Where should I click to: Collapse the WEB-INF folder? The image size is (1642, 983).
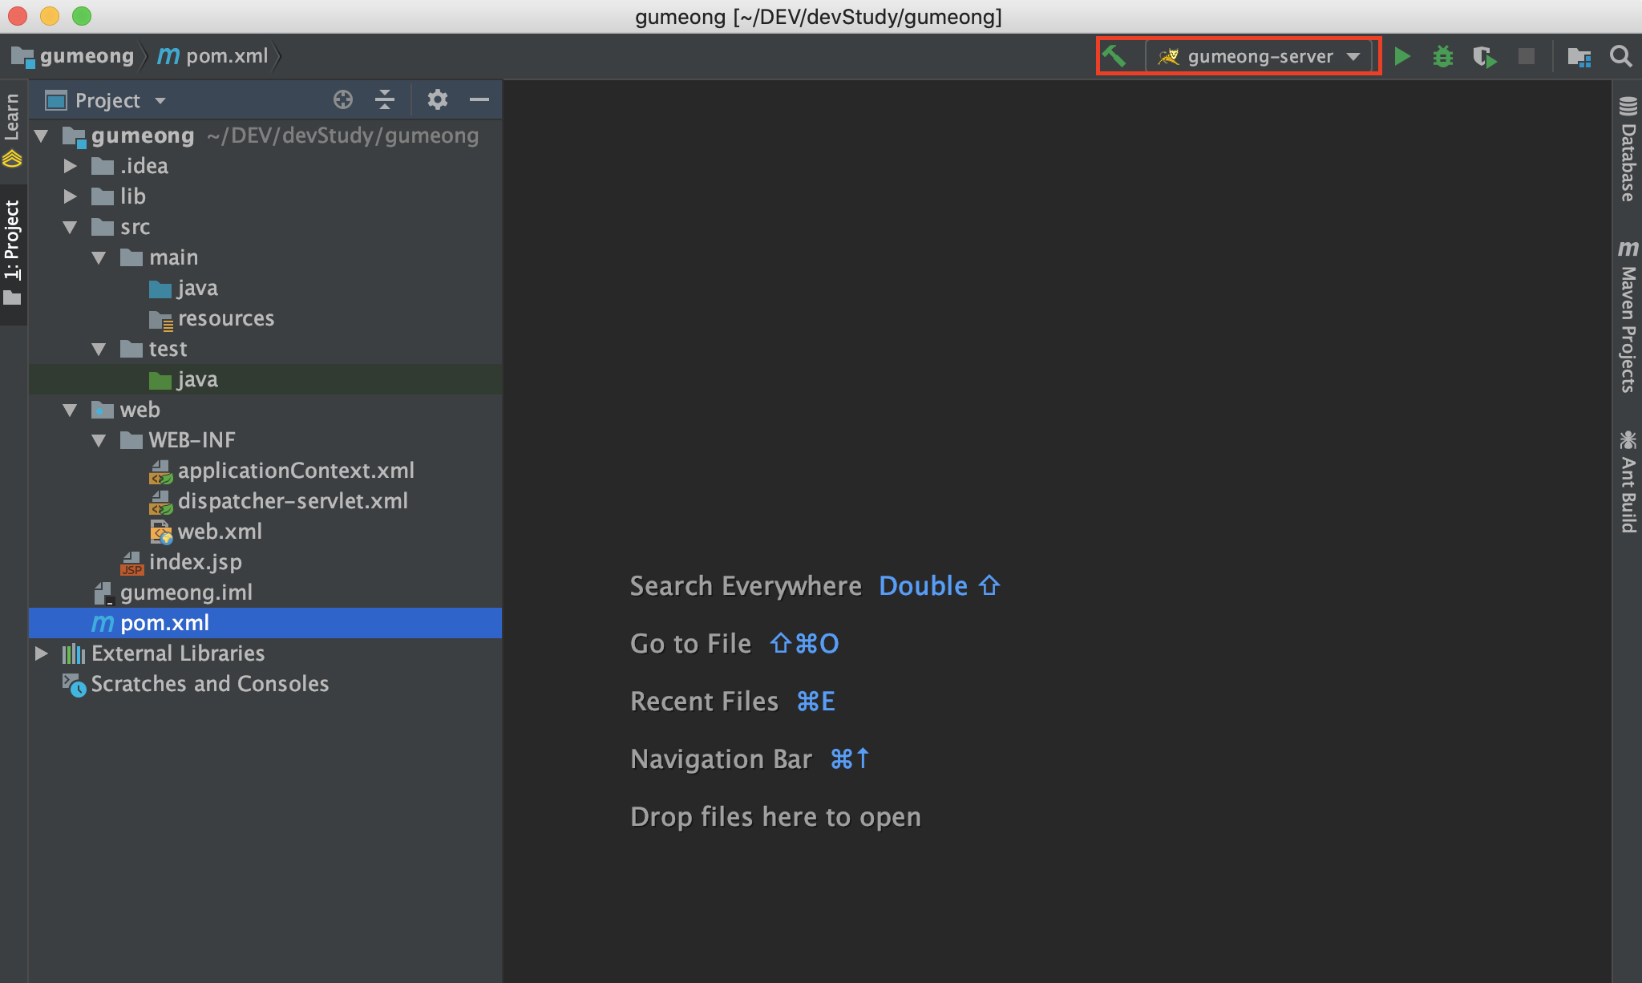99,440
